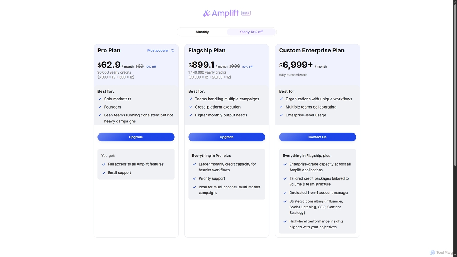Click checkmark beside Teams handling multiple campaigns

[x=191, y=99]
